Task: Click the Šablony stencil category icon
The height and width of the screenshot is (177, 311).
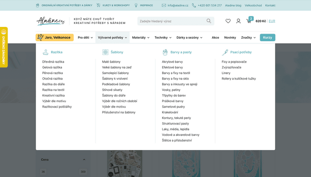Action: (x=105, y=52)
